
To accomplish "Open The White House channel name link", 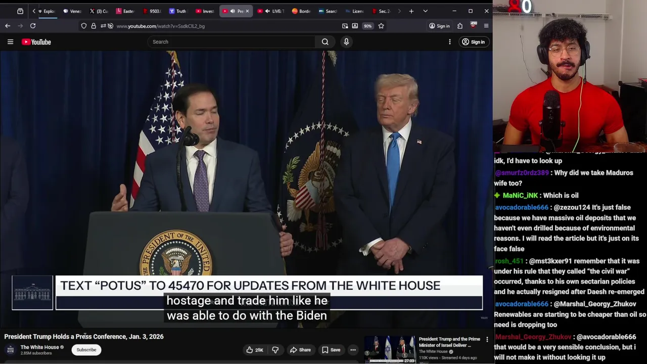I will tap(40, 347).
